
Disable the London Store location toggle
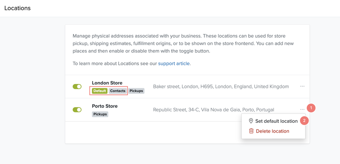(77, 86)
